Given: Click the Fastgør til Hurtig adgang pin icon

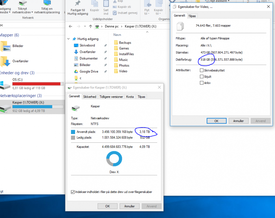Looking at the screenshot, I should pos(78,3).
